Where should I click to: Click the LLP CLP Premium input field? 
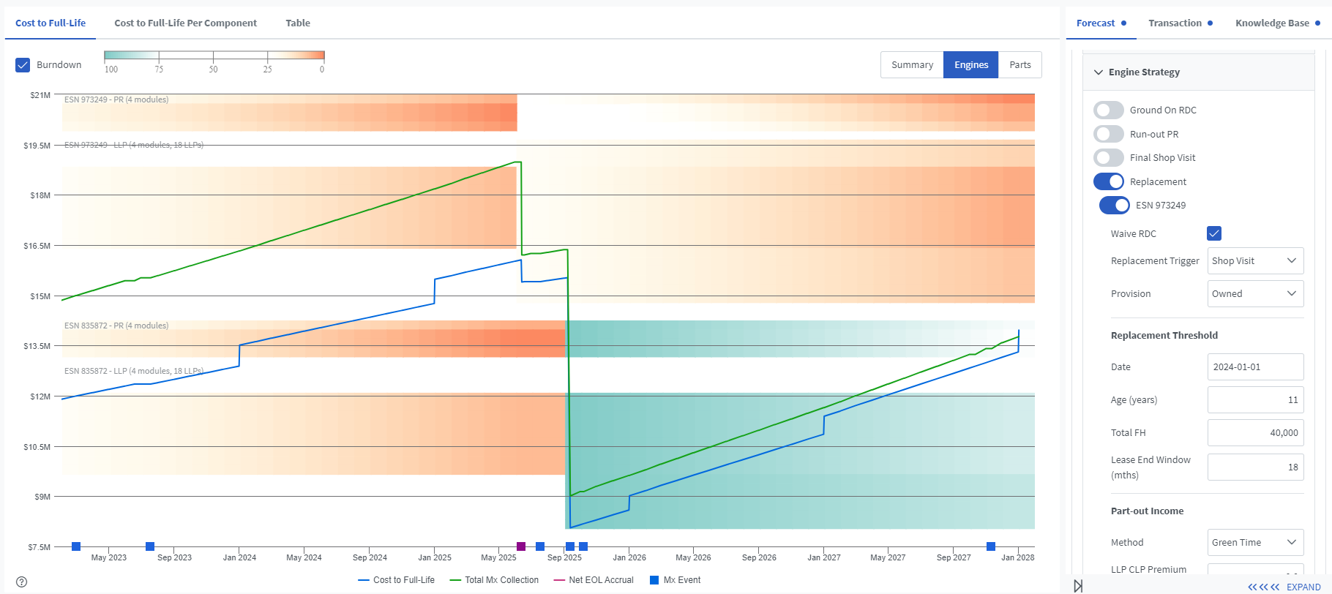(1255, 571)
